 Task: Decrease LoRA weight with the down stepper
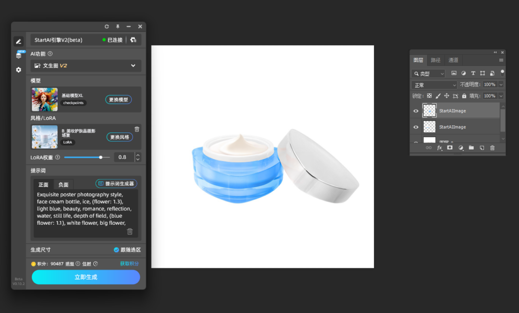138,160
